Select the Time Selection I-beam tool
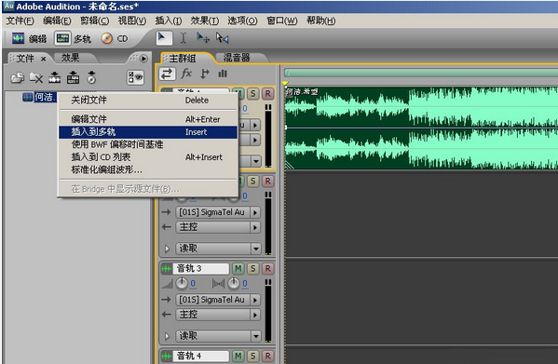The image size is (558, 364). 183,38
